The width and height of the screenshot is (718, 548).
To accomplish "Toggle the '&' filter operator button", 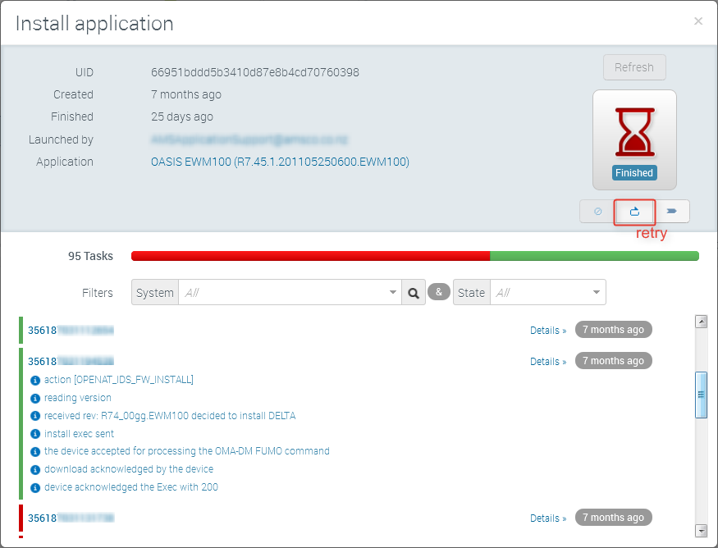I will 439,292.
